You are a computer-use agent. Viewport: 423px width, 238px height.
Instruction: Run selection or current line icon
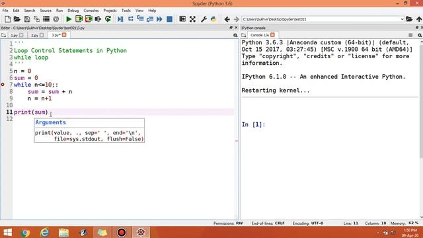point(98,19)
